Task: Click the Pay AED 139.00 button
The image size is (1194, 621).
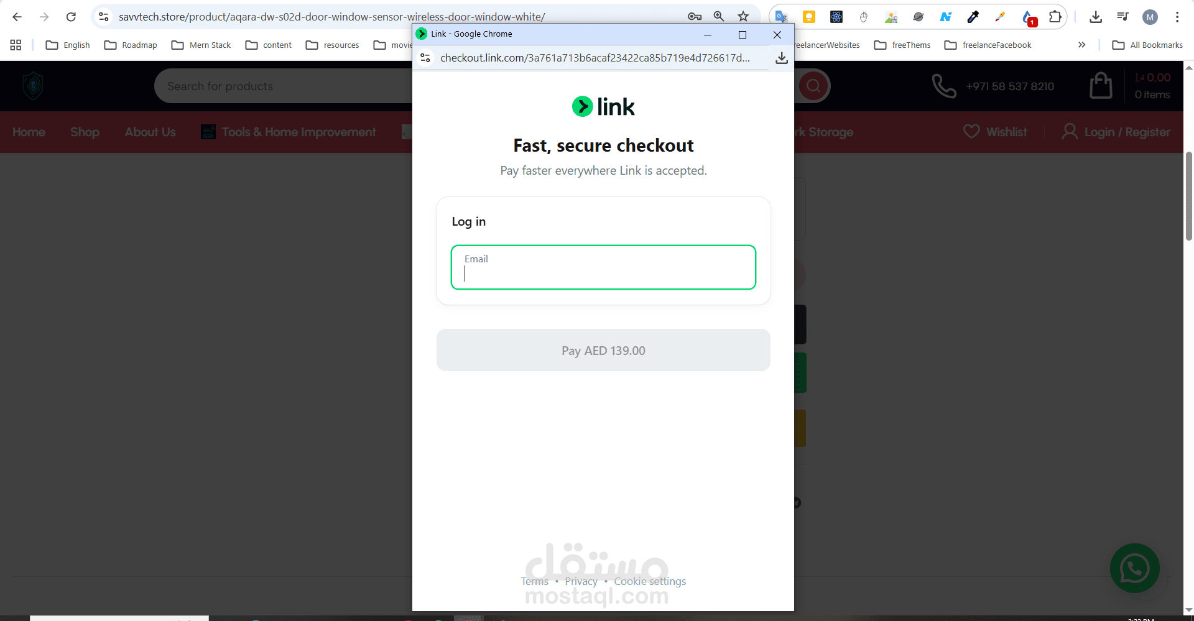Action: 603,350
